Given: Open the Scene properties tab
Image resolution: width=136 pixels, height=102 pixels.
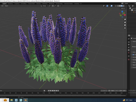Looking at the screenshot, I should tap(129, 50).
